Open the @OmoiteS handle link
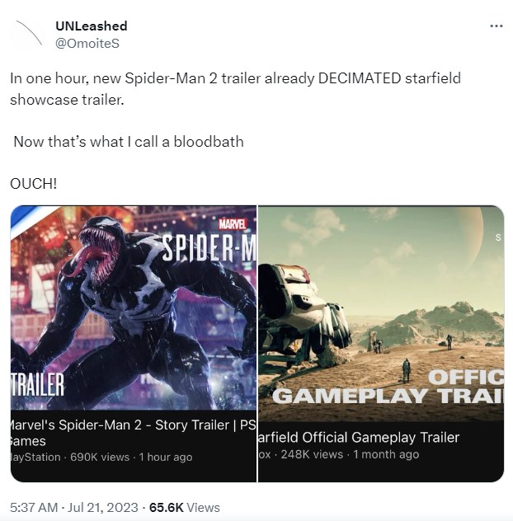 pos(87,44)
